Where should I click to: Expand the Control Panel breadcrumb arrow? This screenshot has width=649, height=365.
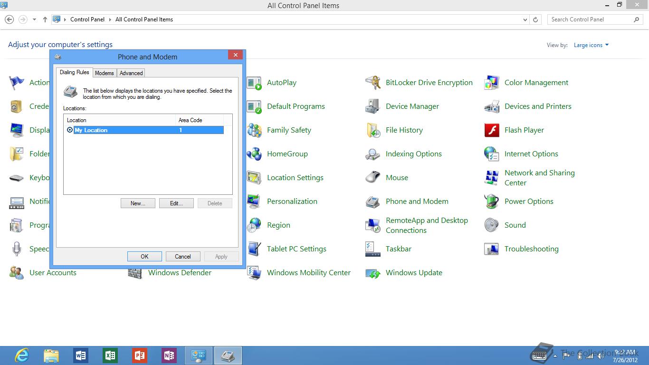(x=110, y=19)
